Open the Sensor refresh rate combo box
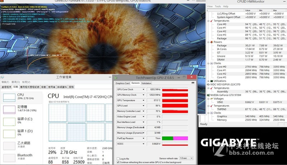This screenshot has height=165, width=287. [x=186, y=158]
